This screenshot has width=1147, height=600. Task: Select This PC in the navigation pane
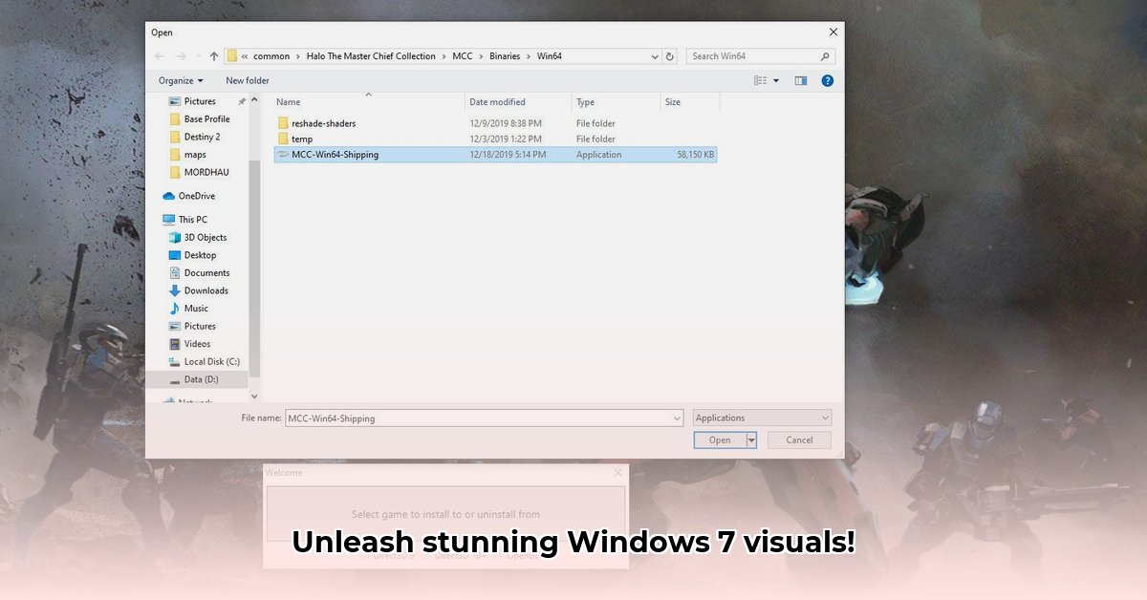[188, 219]
